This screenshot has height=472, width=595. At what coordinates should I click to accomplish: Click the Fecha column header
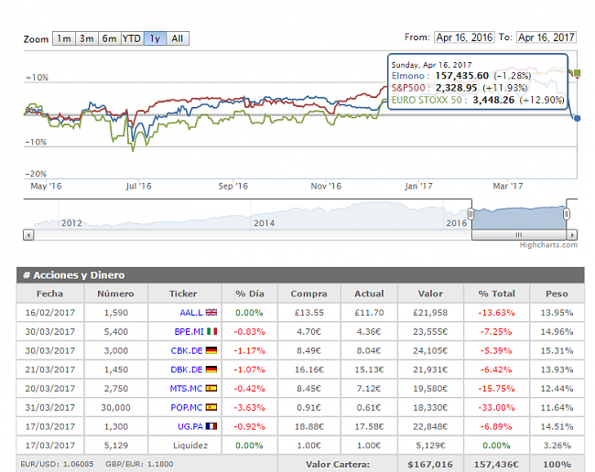(x=50, y=294)
